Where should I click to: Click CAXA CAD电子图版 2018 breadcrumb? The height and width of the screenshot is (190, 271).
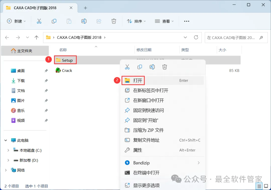[x=79, y=37]
